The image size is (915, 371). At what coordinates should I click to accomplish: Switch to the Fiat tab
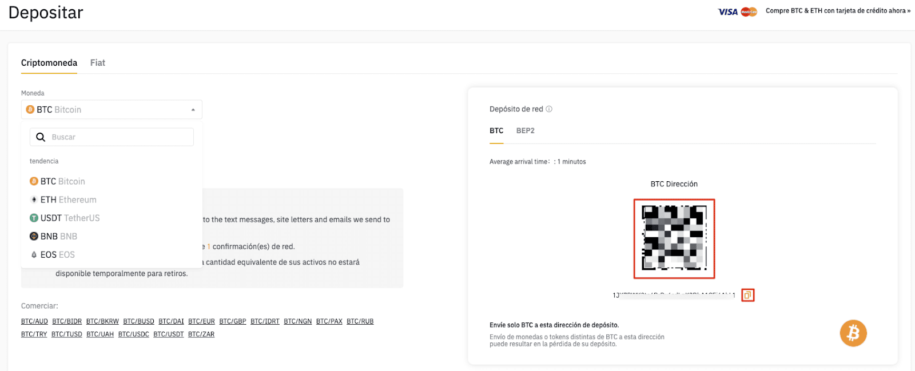point(98,63)
